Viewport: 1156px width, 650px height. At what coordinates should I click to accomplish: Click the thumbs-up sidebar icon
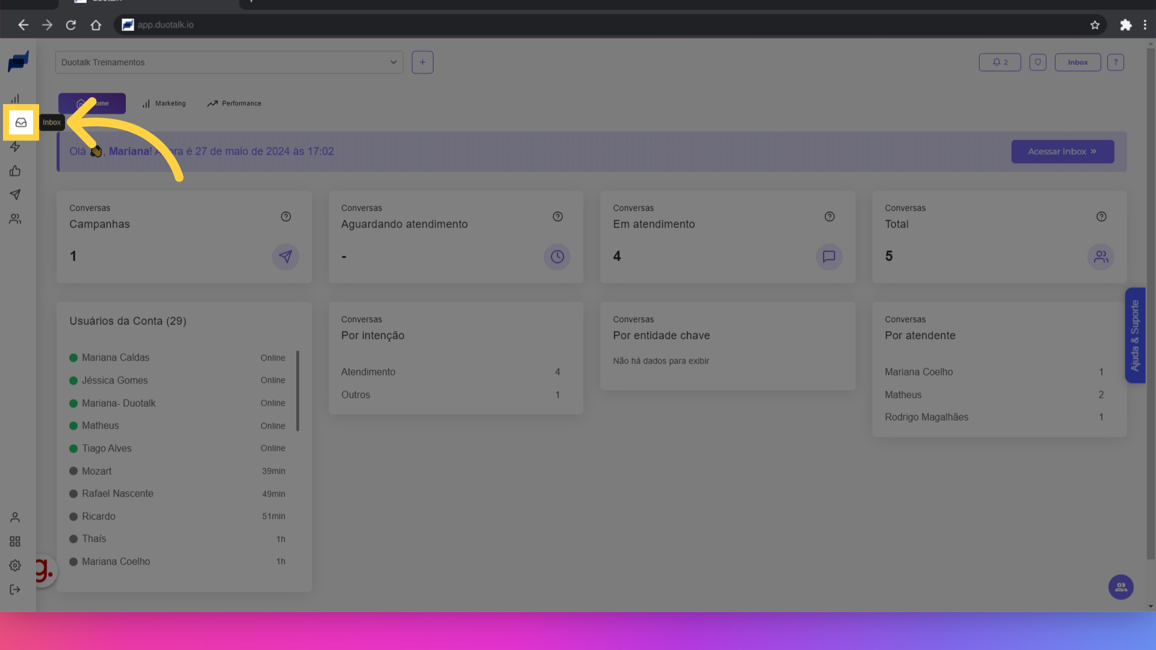pos(15,171)
